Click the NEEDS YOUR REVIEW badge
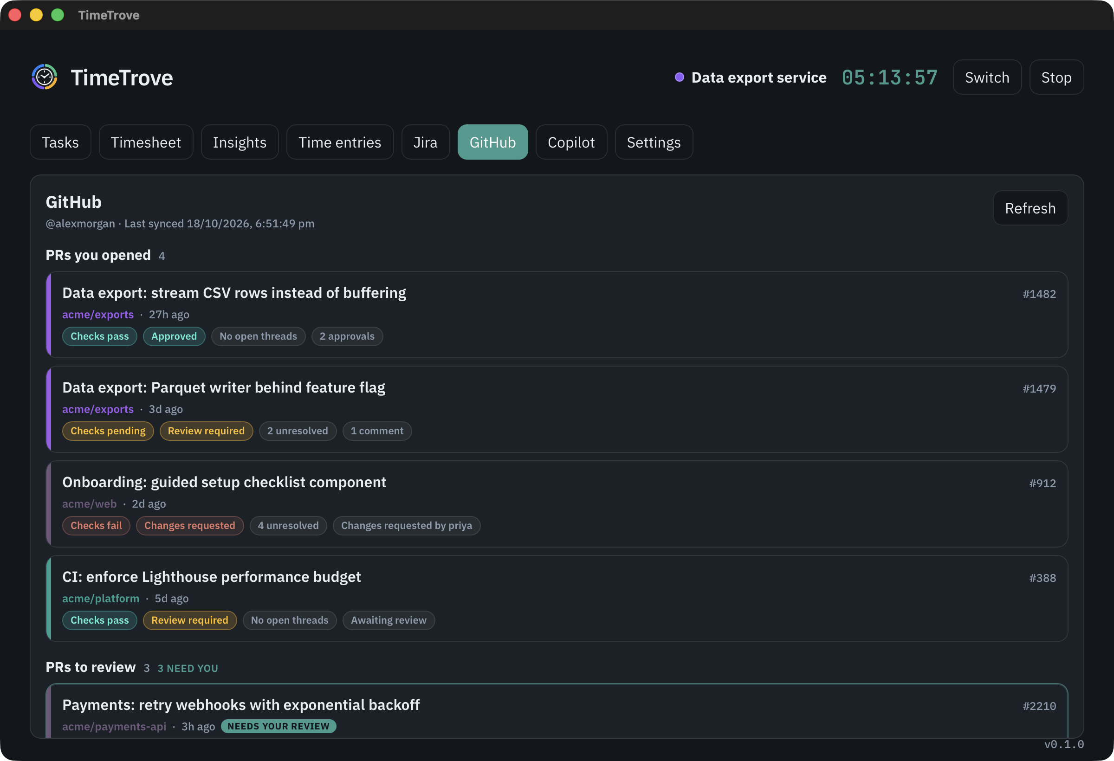The width and height of the screenshot is (1114, 761). point(278,727)
